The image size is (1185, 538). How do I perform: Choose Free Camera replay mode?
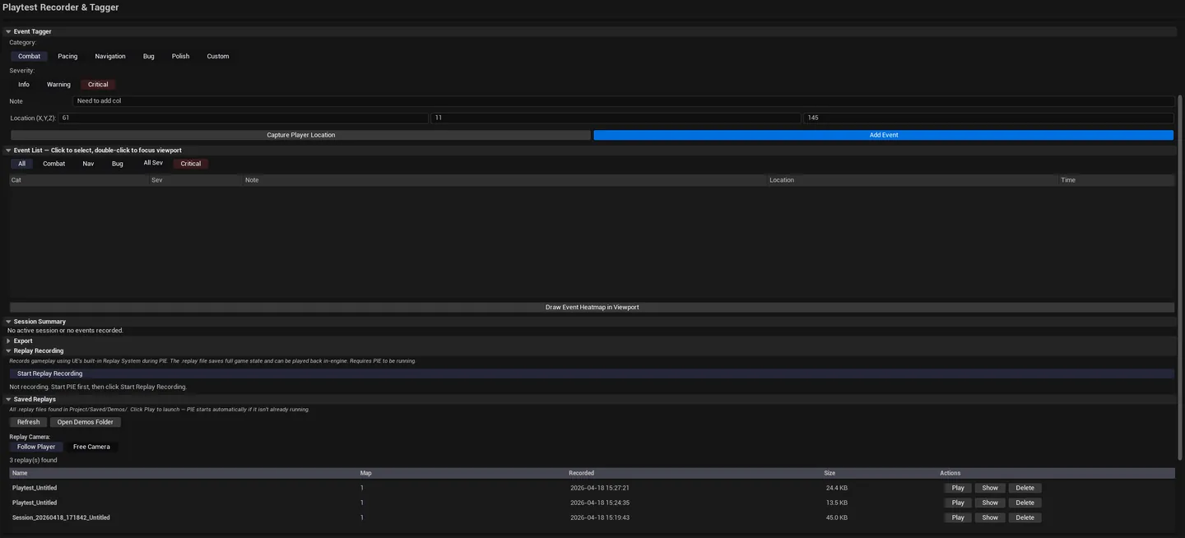click(91, 447)
